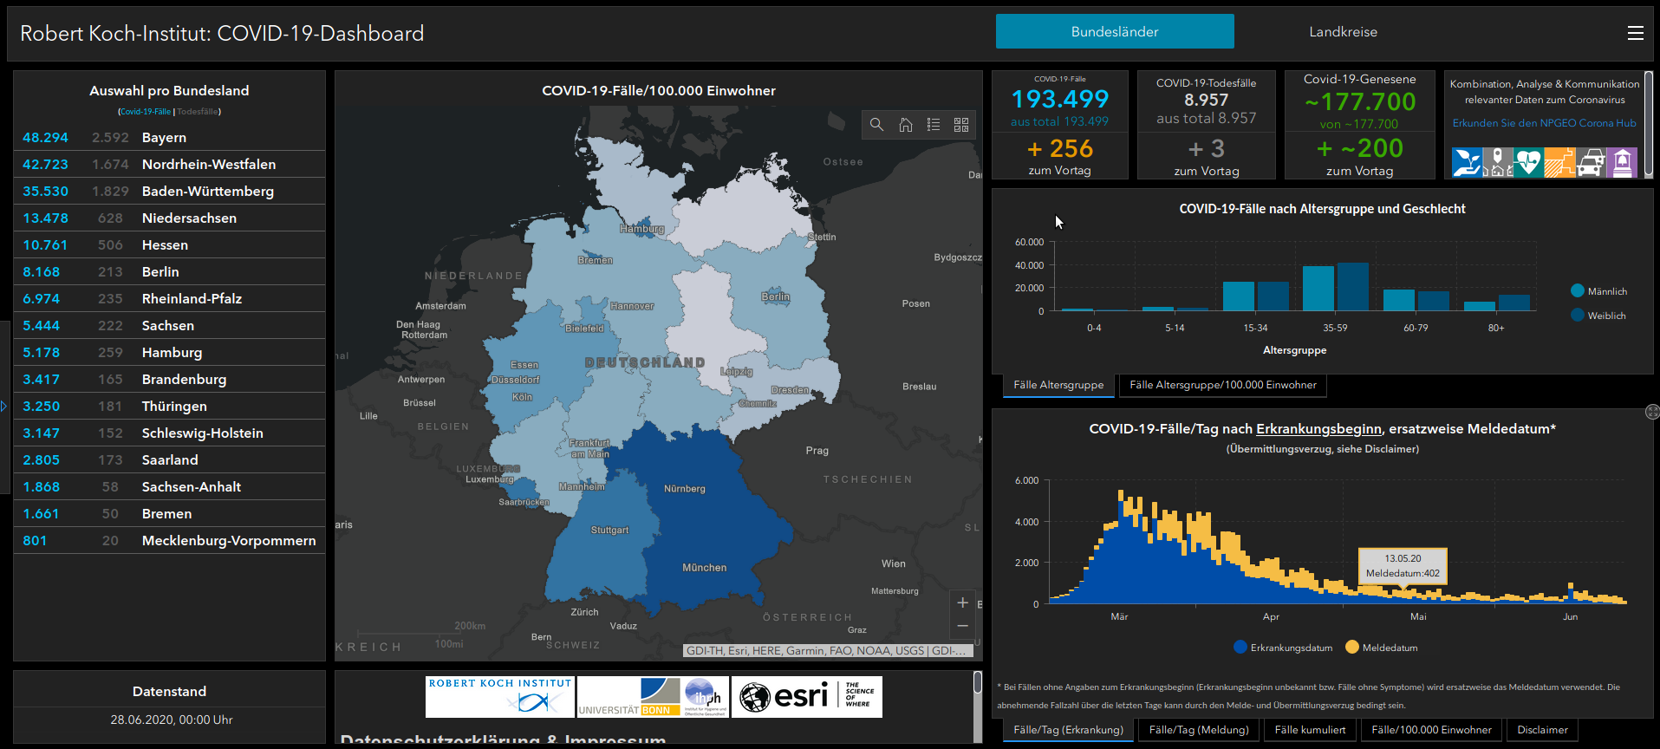Open the NPGEO Corona Hub link
The height and width of the screenshot is (749, 1660).
tap(1544, 123)
